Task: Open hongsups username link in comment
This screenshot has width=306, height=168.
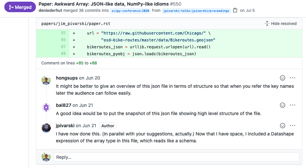Action: pos(67,78)
